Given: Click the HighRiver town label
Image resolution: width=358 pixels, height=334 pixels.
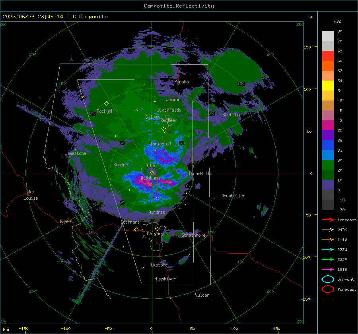Looking at the screenshot, I should tap(165, 279).
